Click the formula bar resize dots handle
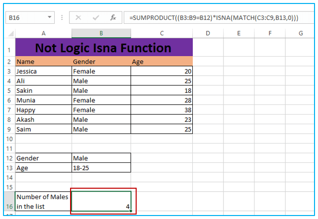Viewport: 318px width, 219px height. (x=62, y=18)
